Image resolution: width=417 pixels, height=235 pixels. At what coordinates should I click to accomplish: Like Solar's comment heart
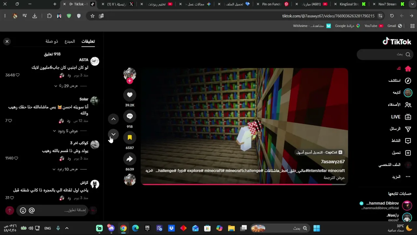coord(10,121)
